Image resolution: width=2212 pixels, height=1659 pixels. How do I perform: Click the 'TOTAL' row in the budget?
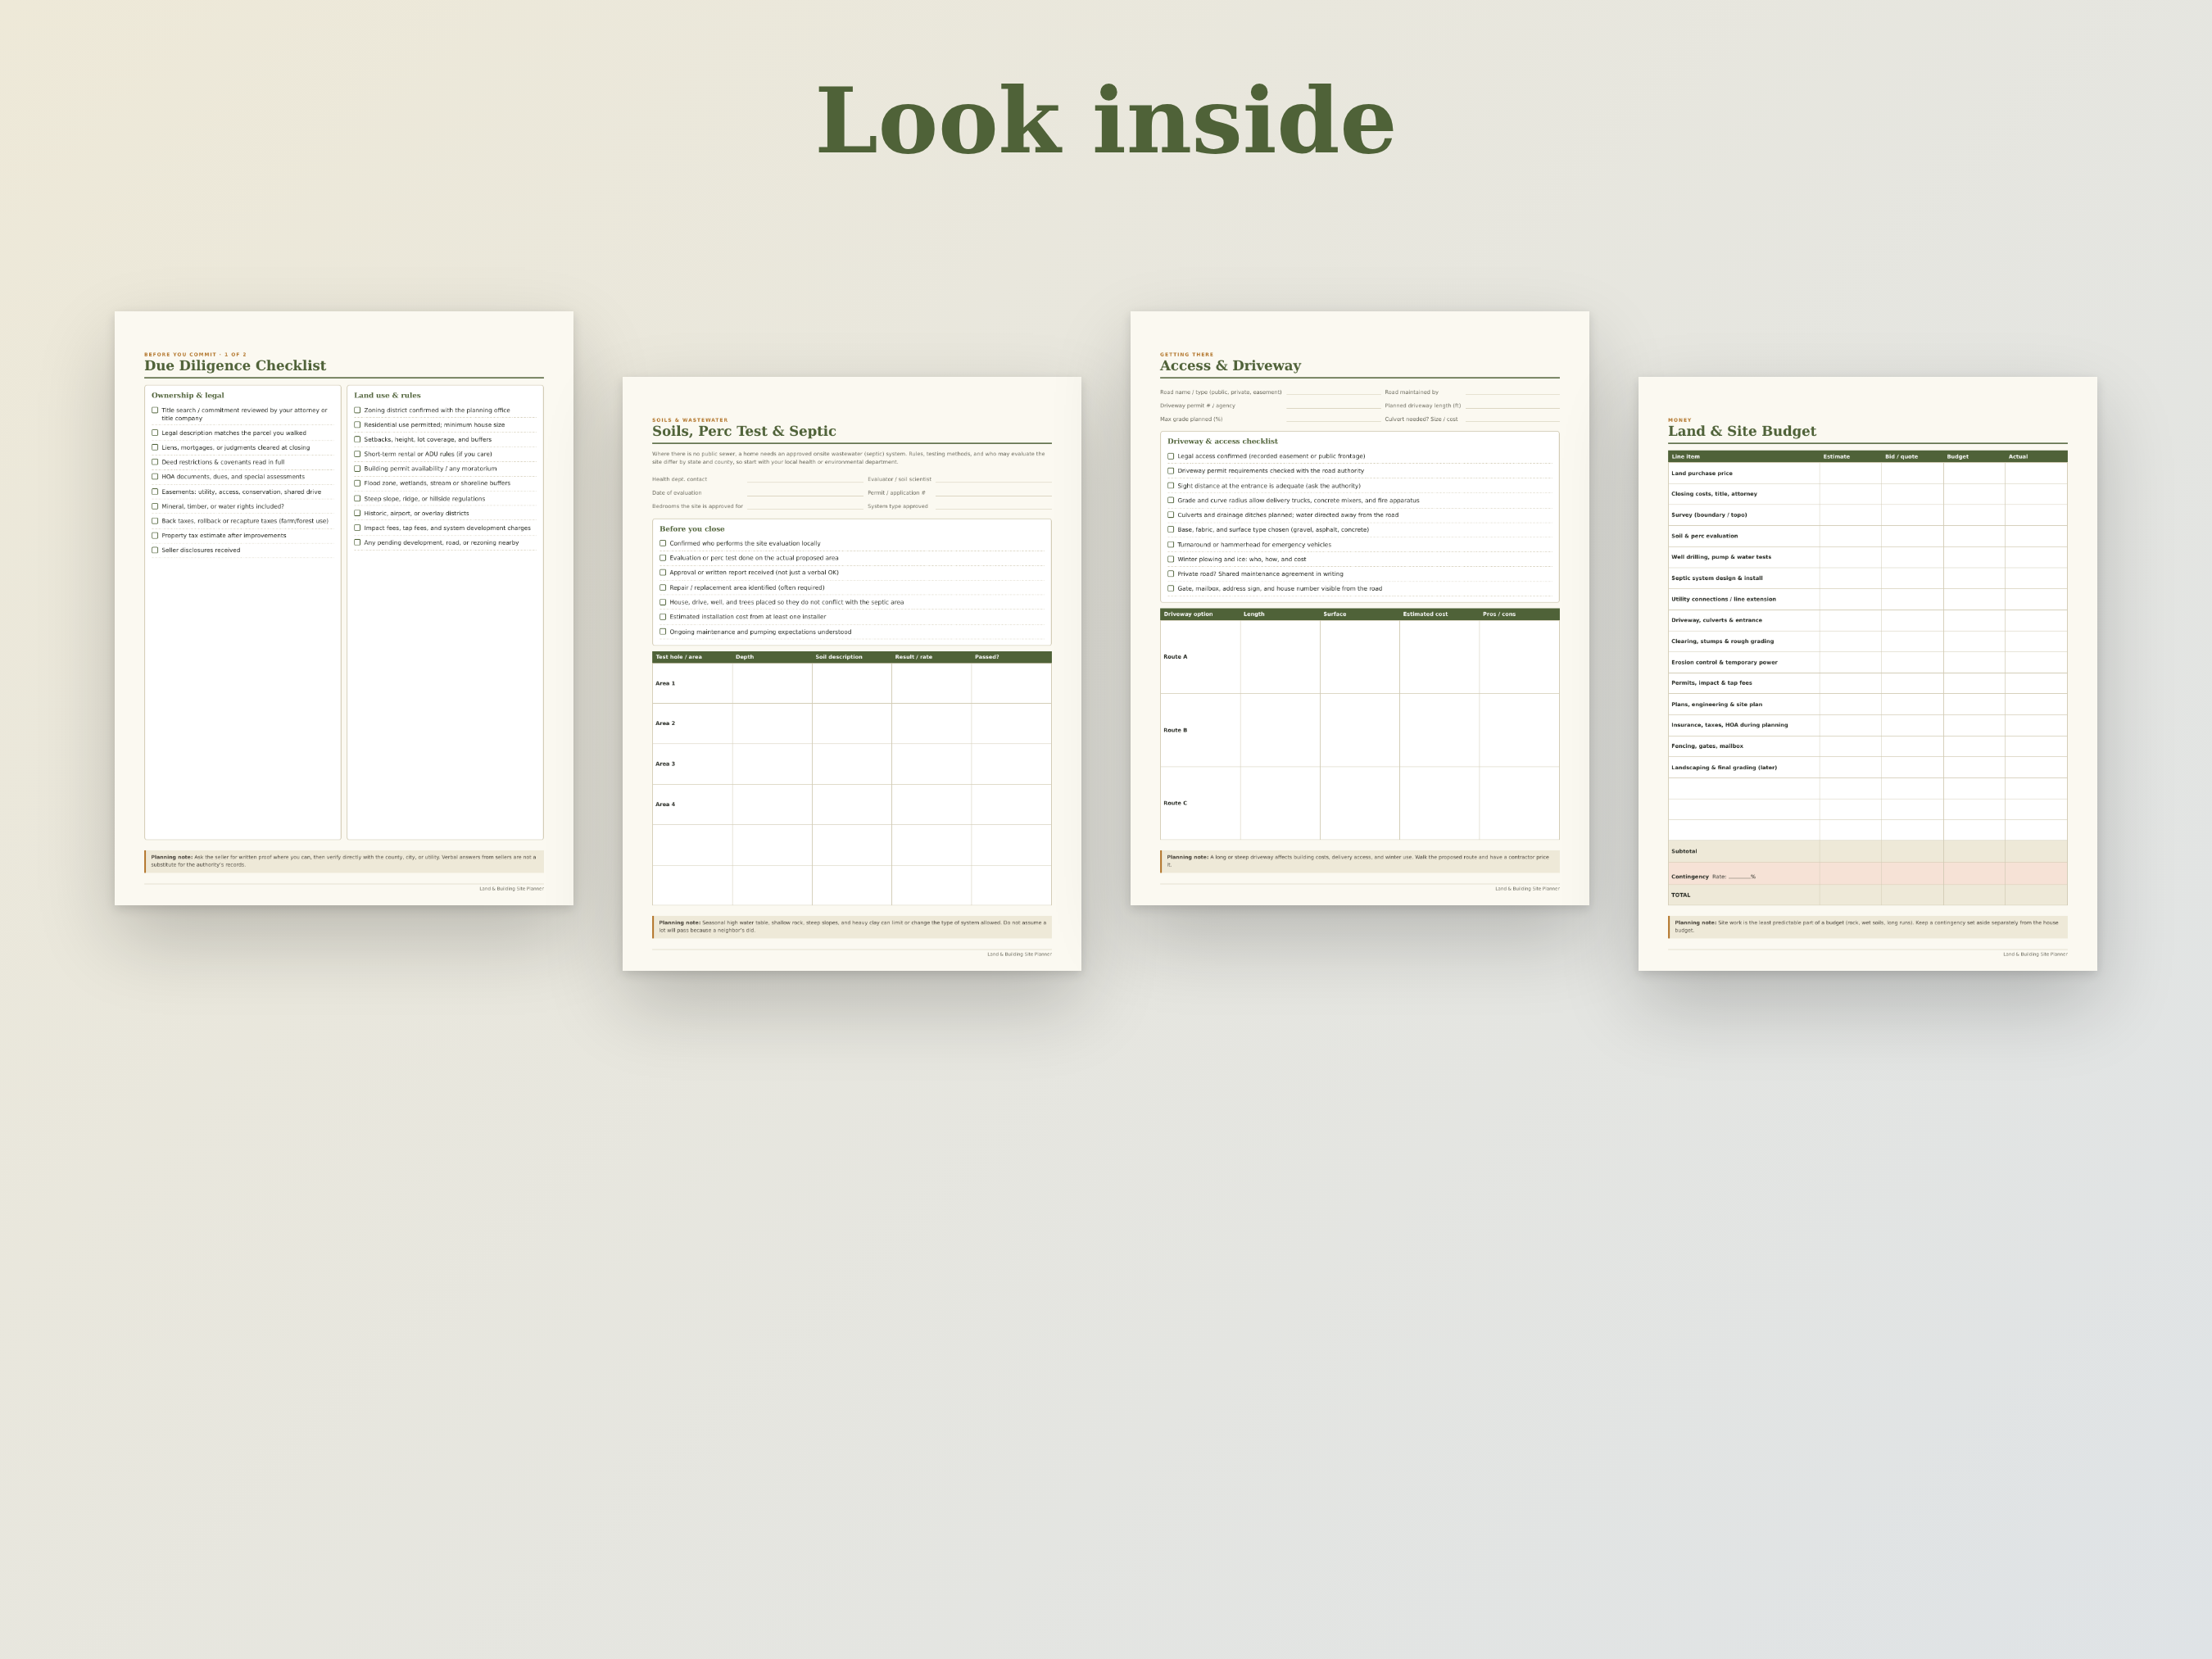coord(1867,895)
